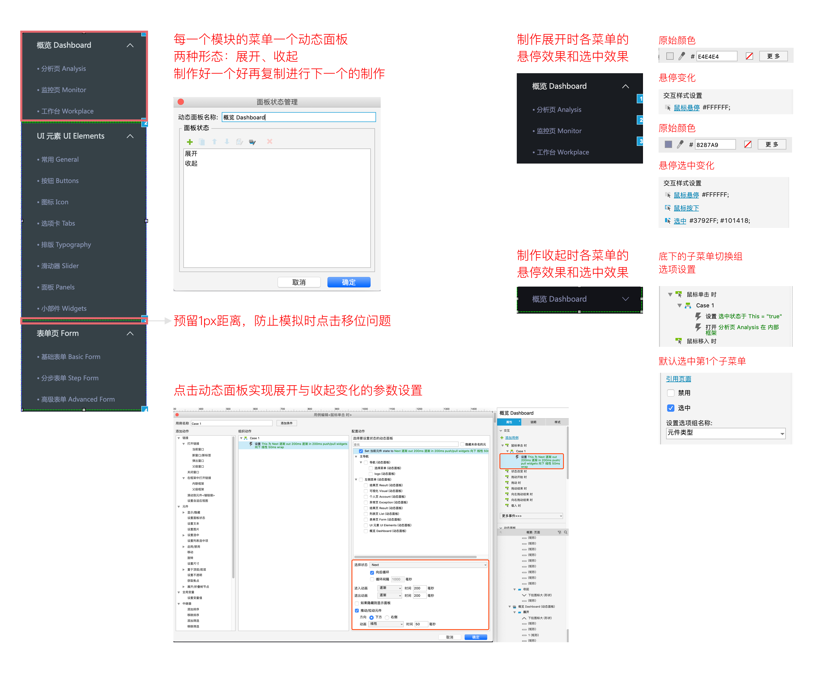Click the 用例名称 Case 1 input field
This screenshot has height=677, width=831.
point(231,424)
